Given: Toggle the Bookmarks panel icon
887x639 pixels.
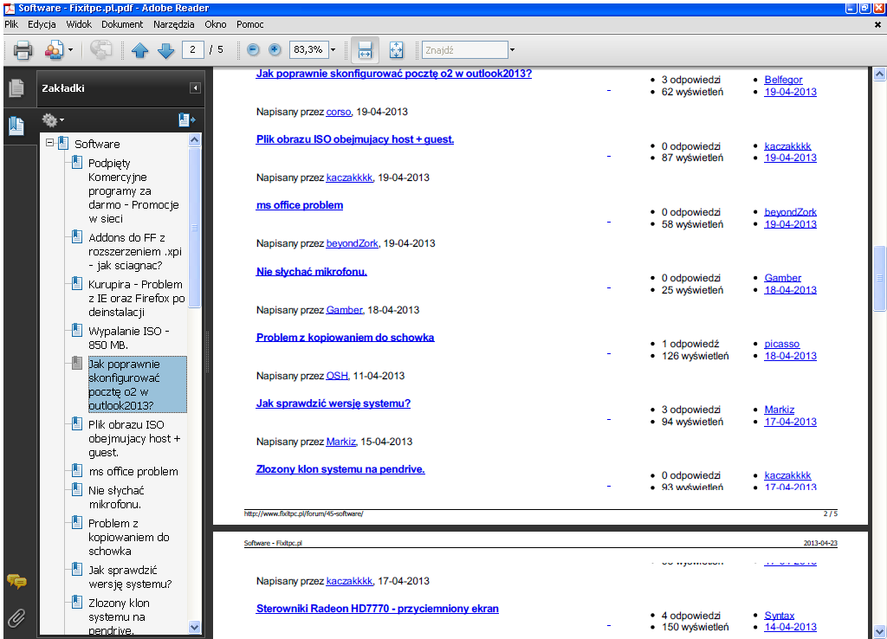Looking at the screenshot, I should pos(17,126).
